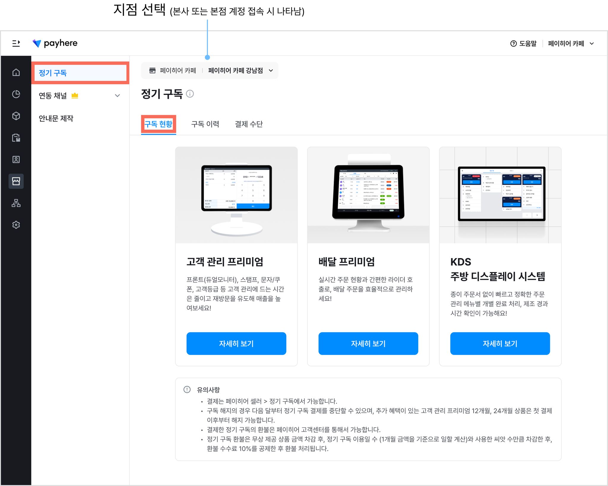
Task: Click the KDS kitchen display product image
Action: coord(500,195)
